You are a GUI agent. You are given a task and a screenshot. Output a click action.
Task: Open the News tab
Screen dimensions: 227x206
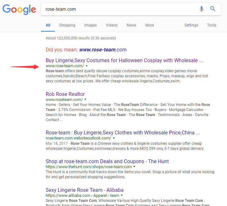point(131,25)
